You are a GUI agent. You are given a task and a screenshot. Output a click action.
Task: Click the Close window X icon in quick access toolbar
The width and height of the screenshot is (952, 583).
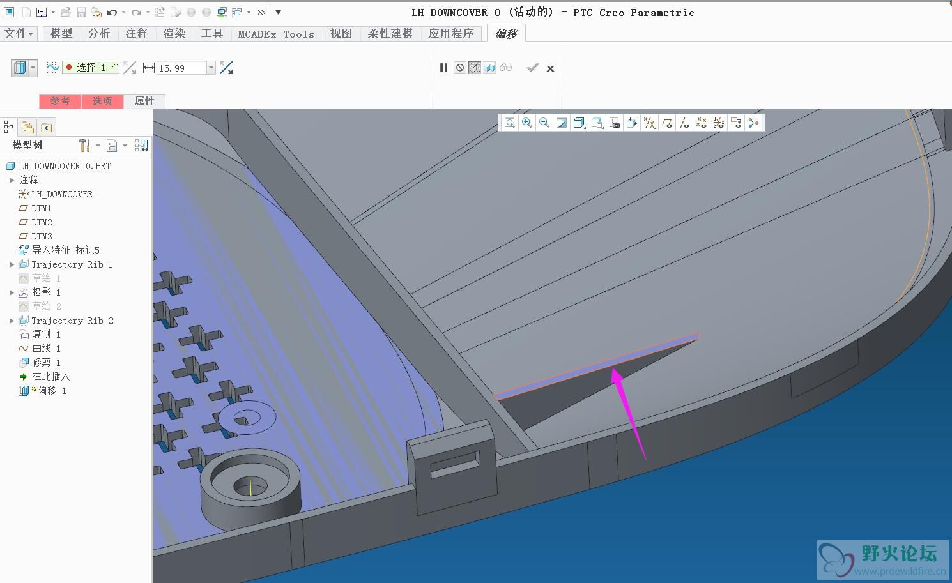coord(261,12)
